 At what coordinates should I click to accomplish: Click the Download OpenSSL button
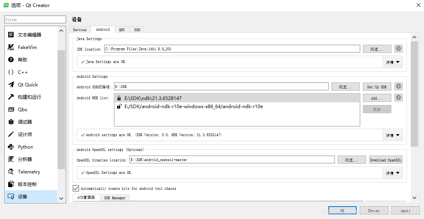(385, 160)
